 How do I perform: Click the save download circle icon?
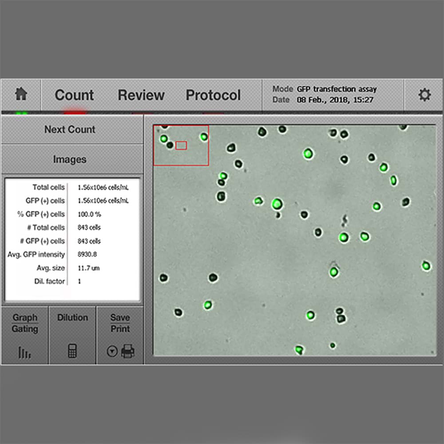coord(112,351)
